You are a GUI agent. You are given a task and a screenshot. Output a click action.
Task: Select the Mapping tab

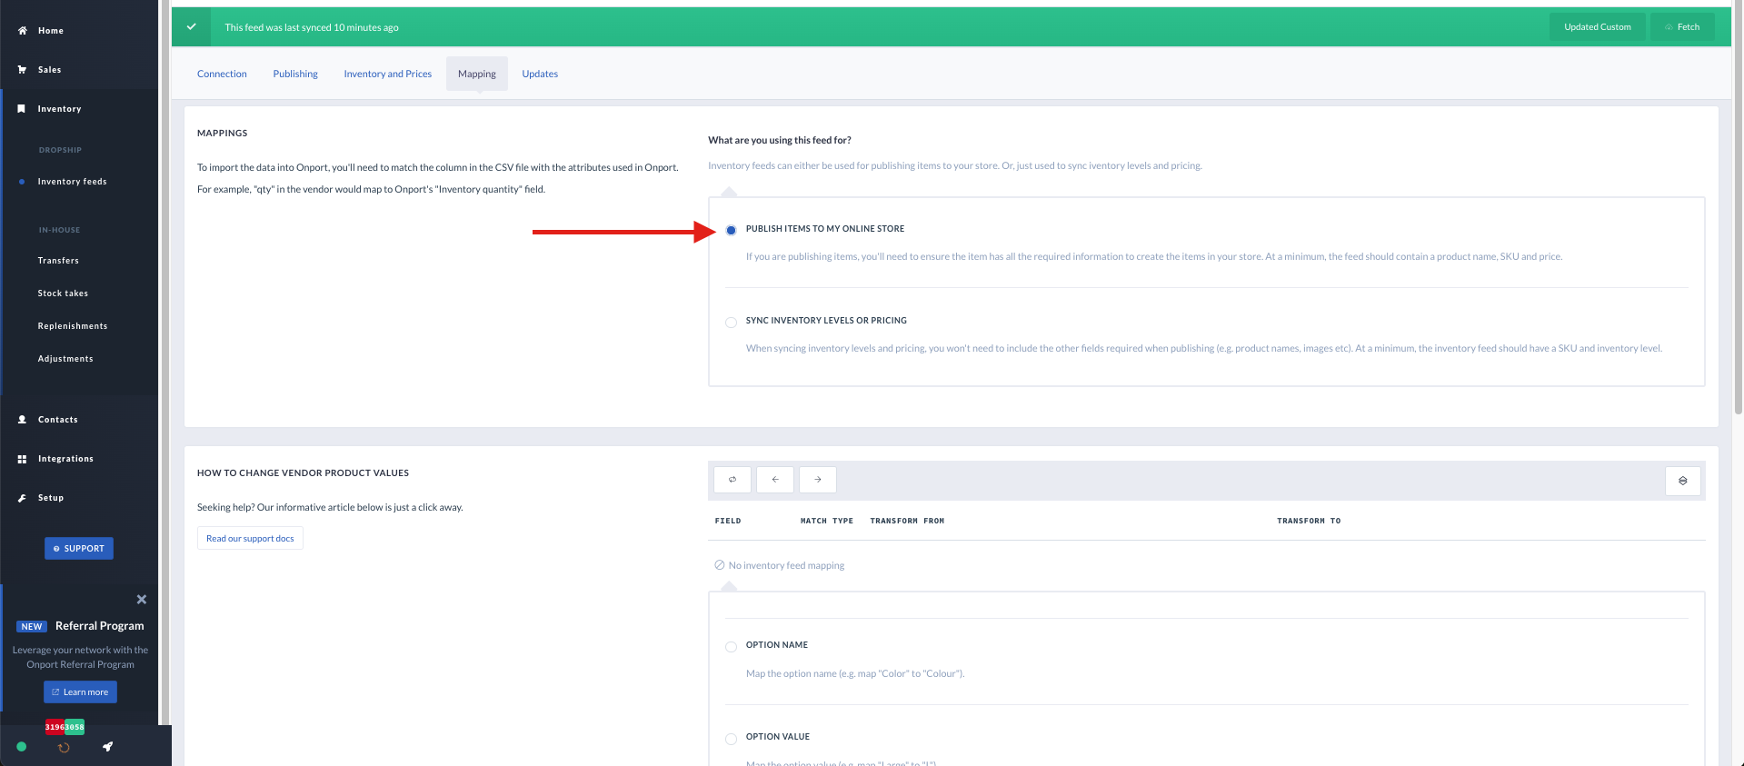pos(477,74)
